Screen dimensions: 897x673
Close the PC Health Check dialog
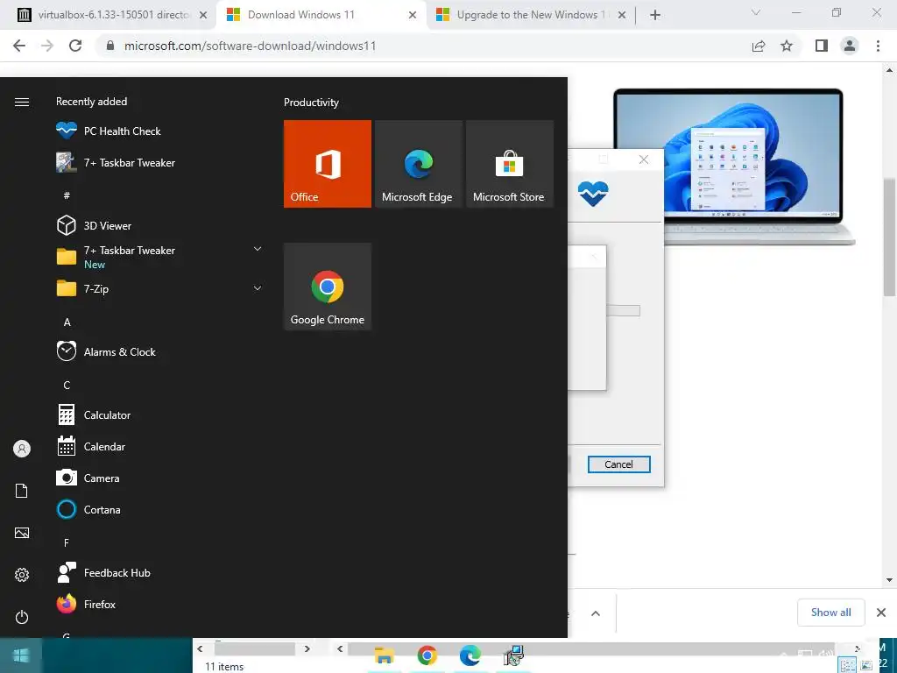point(644,159)
